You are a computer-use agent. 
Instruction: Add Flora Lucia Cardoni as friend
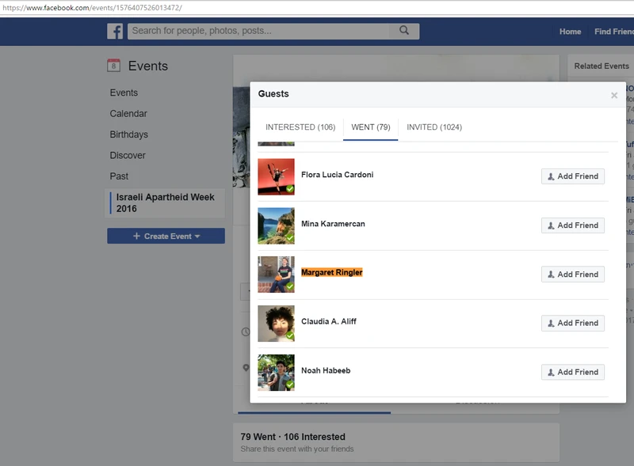click(572, 176)
